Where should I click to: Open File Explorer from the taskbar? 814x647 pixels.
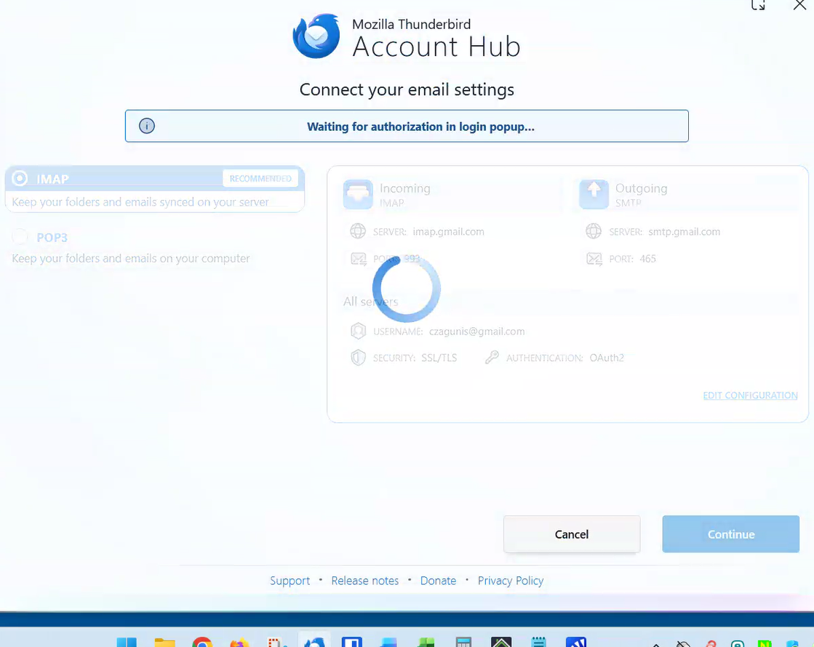click(x=164, y=642)
